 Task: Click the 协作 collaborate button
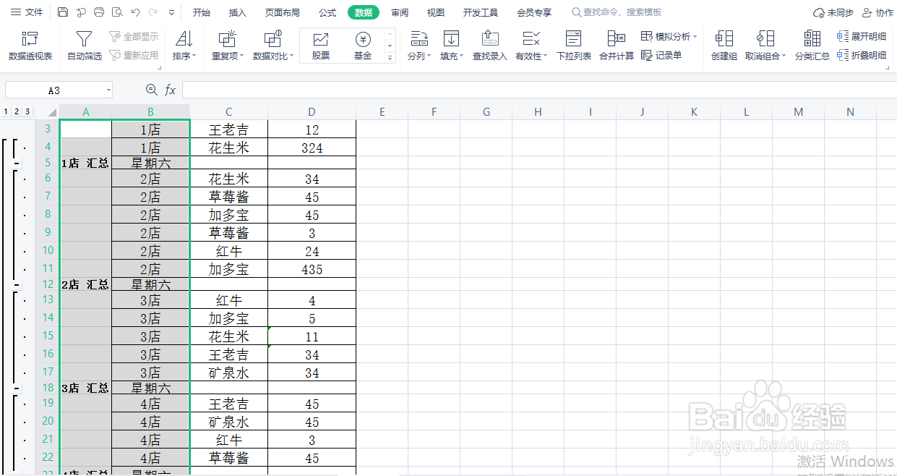click(x=877, y=12)
